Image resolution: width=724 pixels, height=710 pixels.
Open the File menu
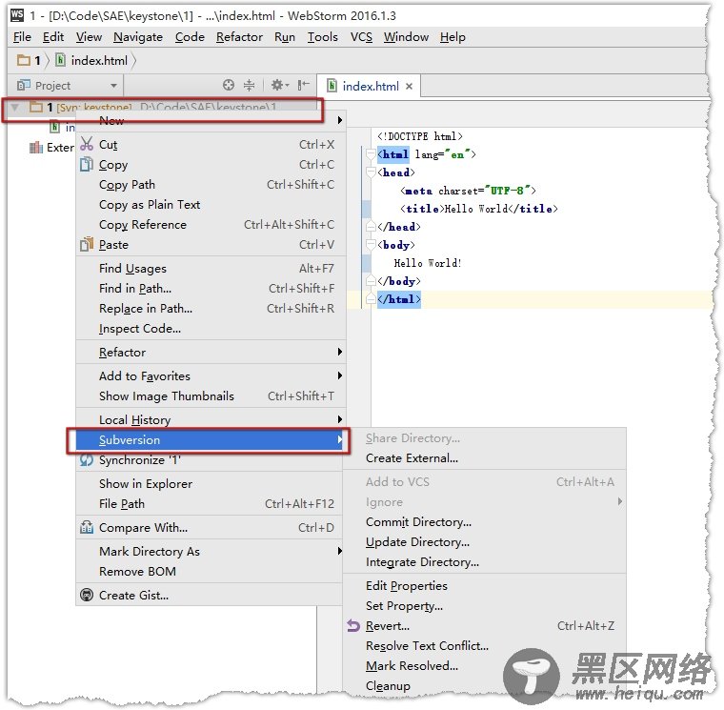22,37
